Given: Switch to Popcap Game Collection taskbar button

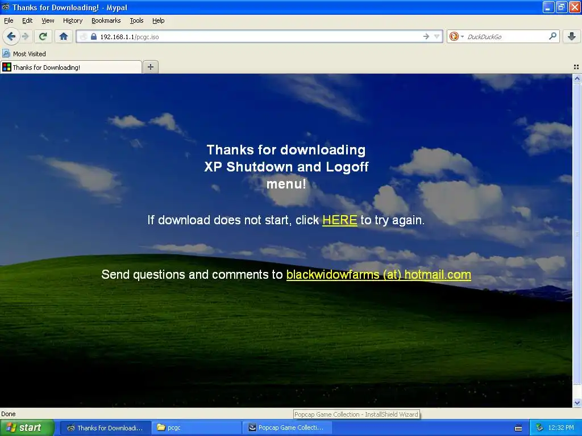Looking at the screenshot, I should [286, 427].
